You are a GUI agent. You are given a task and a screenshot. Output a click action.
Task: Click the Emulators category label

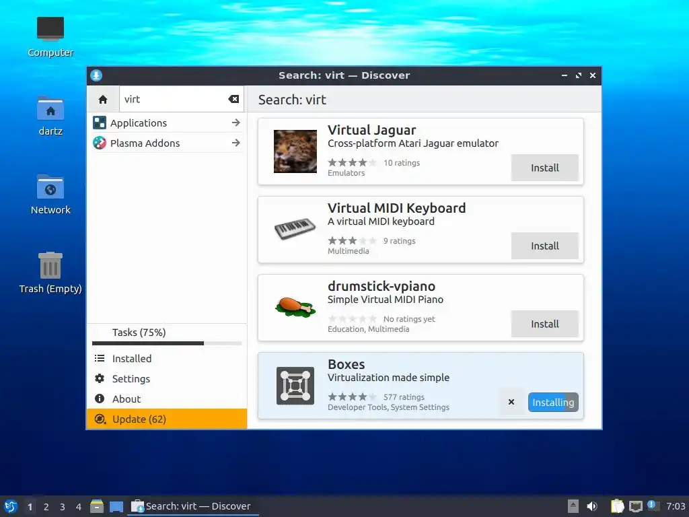(347, 173)
